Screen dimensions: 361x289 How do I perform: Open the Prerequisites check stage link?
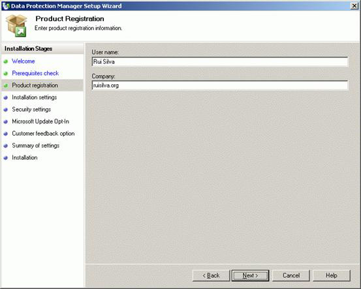point(35,73)
